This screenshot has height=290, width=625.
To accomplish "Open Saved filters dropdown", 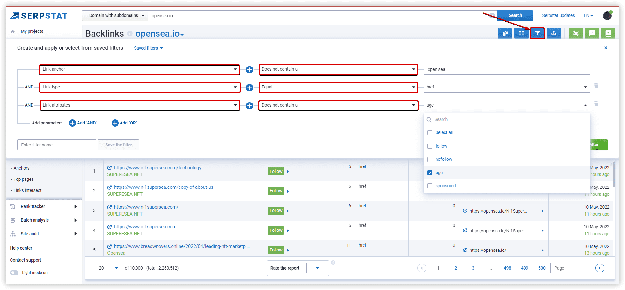I will coord(149,48).
